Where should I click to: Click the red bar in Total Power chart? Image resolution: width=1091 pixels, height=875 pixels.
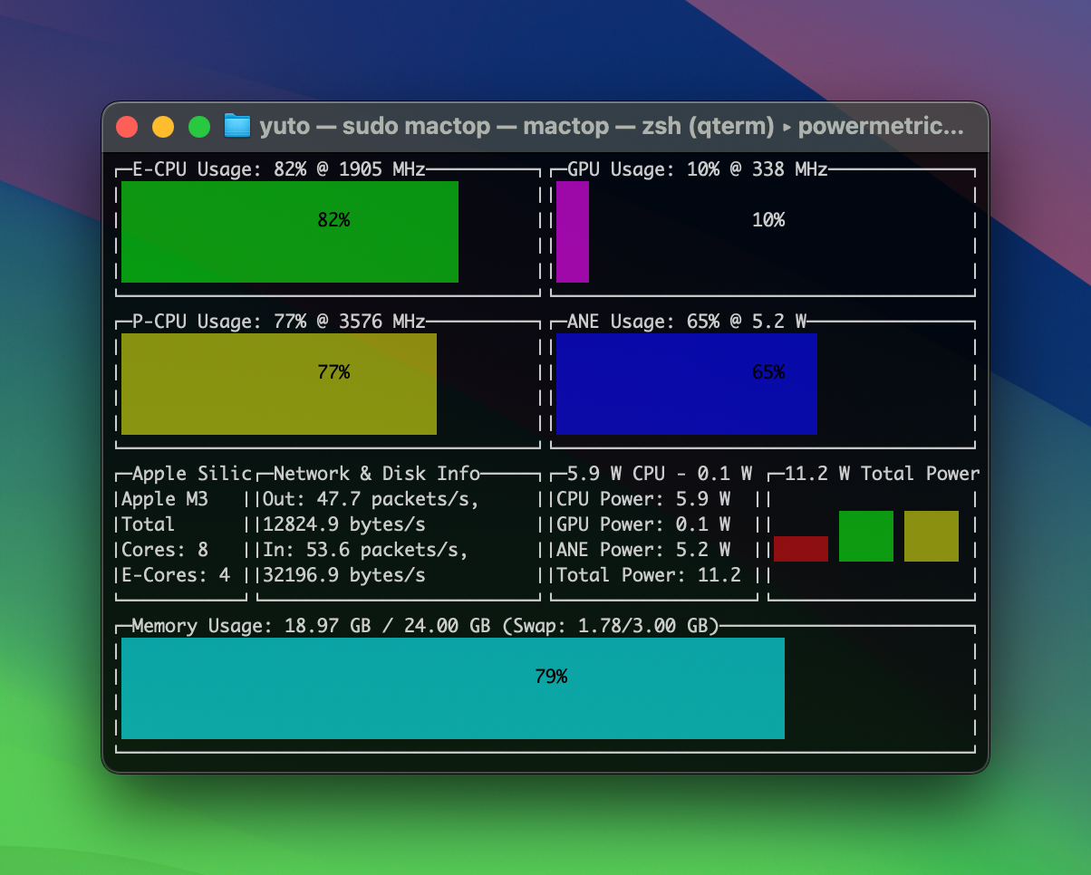800,549
